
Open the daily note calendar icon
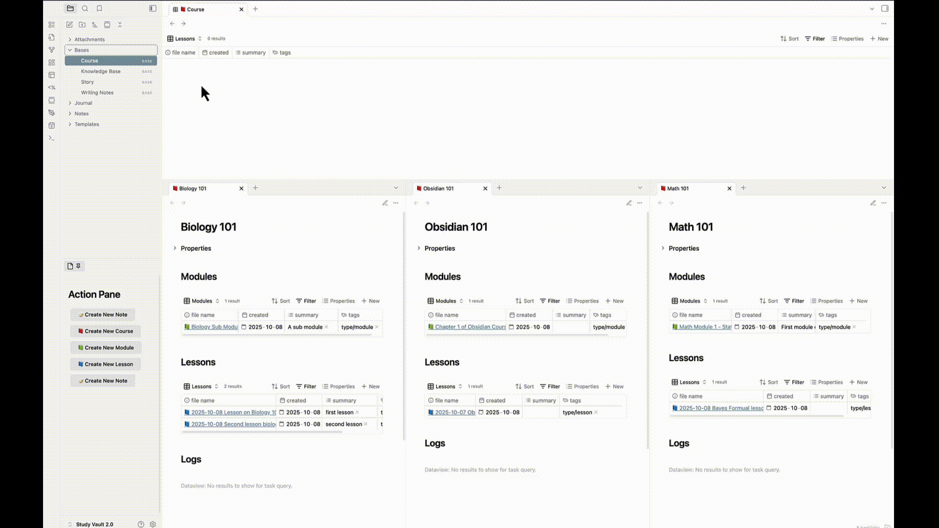pos(52,126)
